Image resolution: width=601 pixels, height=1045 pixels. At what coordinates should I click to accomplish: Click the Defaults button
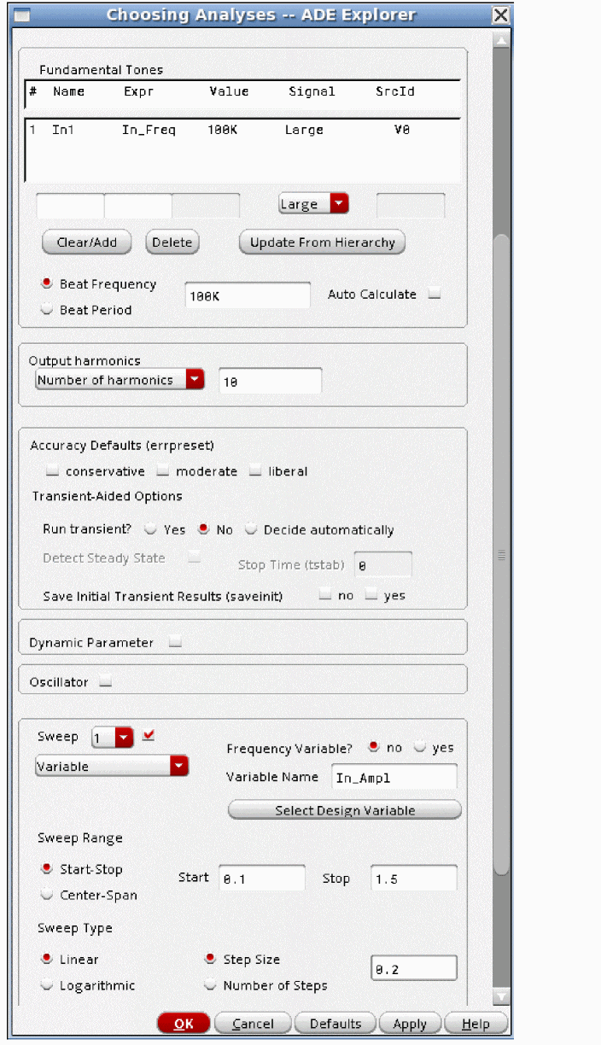click(336, 1024)
